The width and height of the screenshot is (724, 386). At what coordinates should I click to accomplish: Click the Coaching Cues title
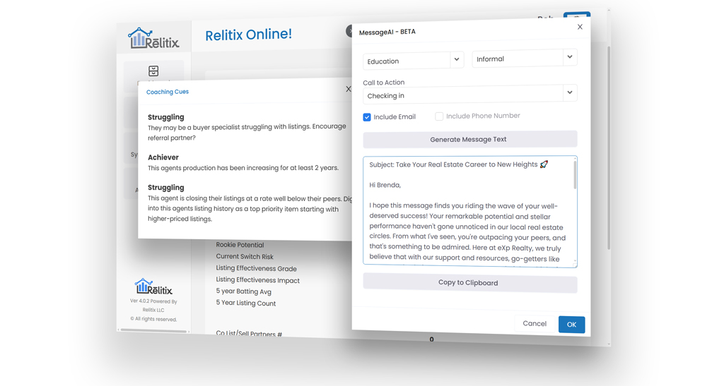168,92
